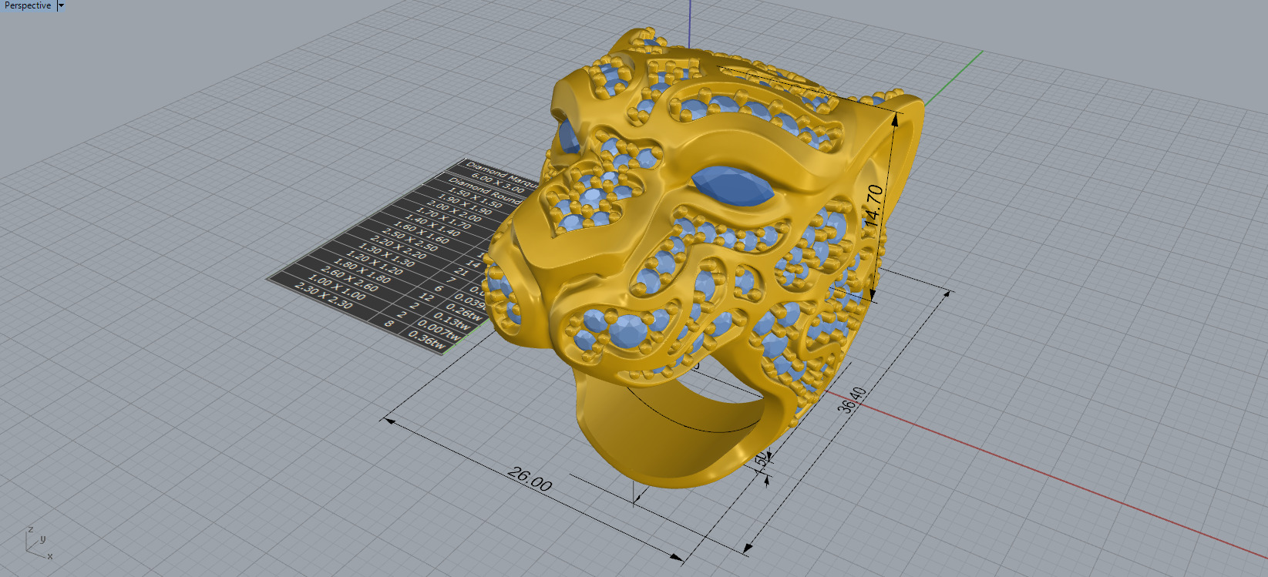Select the 1.40 X 1.40 table cell

[433, 225]
